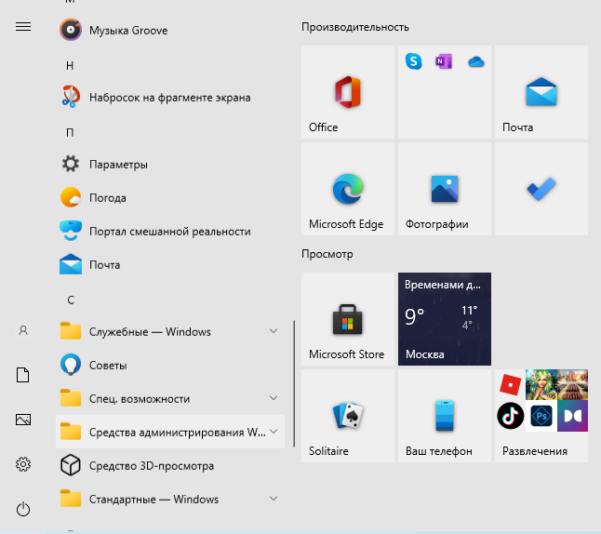
Task: Click the letter С section header
Action: coord(71,300)
